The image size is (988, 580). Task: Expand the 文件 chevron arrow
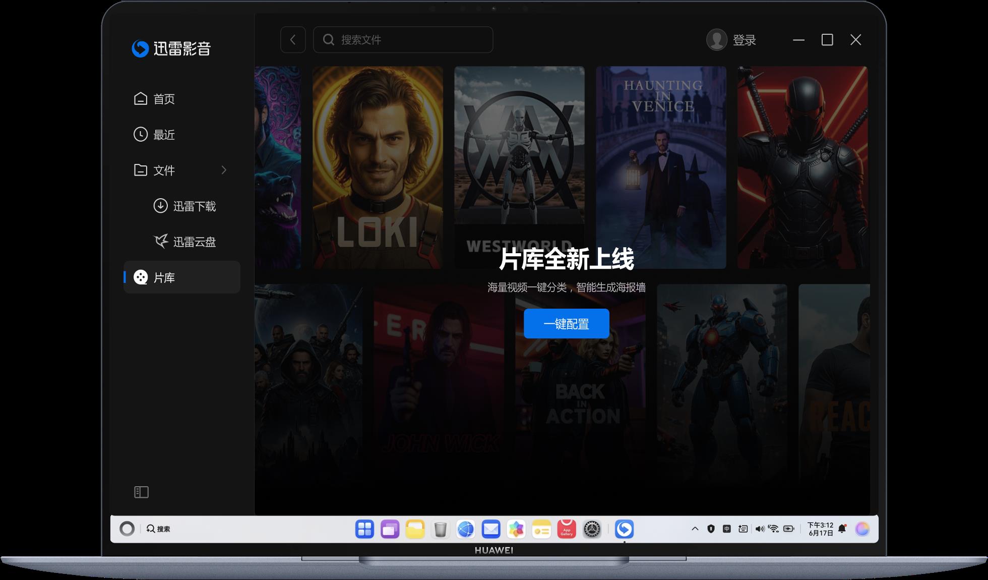click(x=224, y=170)
